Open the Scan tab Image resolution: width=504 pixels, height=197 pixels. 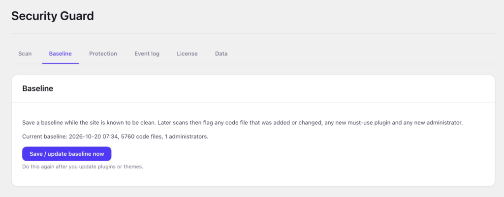click(25, 54)
